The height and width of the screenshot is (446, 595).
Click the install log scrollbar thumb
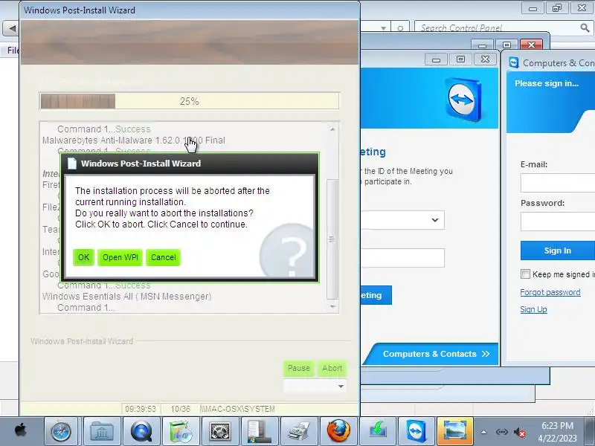click(x=332, y=239)
